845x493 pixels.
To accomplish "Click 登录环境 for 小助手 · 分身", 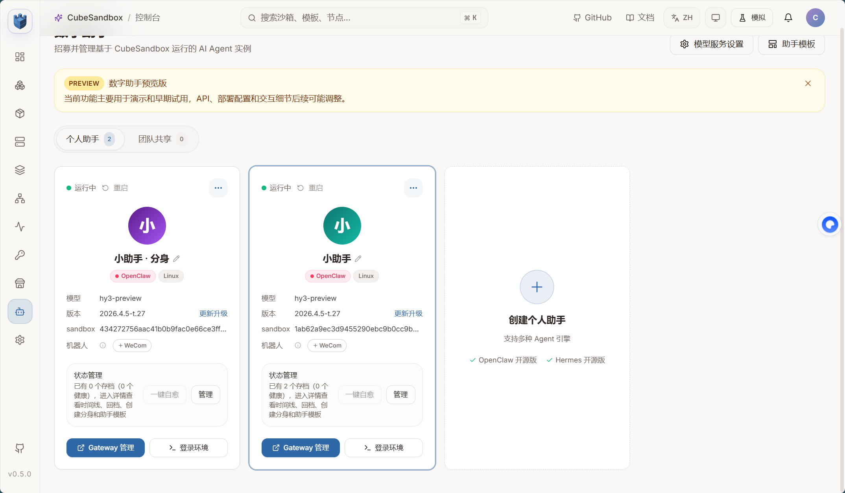I will (189, 448).
